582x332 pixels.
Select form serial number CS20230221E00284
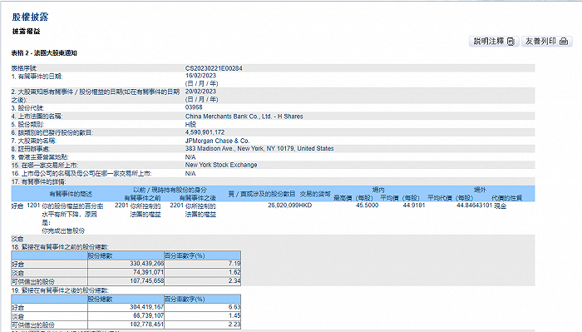[x=214, y=68]
